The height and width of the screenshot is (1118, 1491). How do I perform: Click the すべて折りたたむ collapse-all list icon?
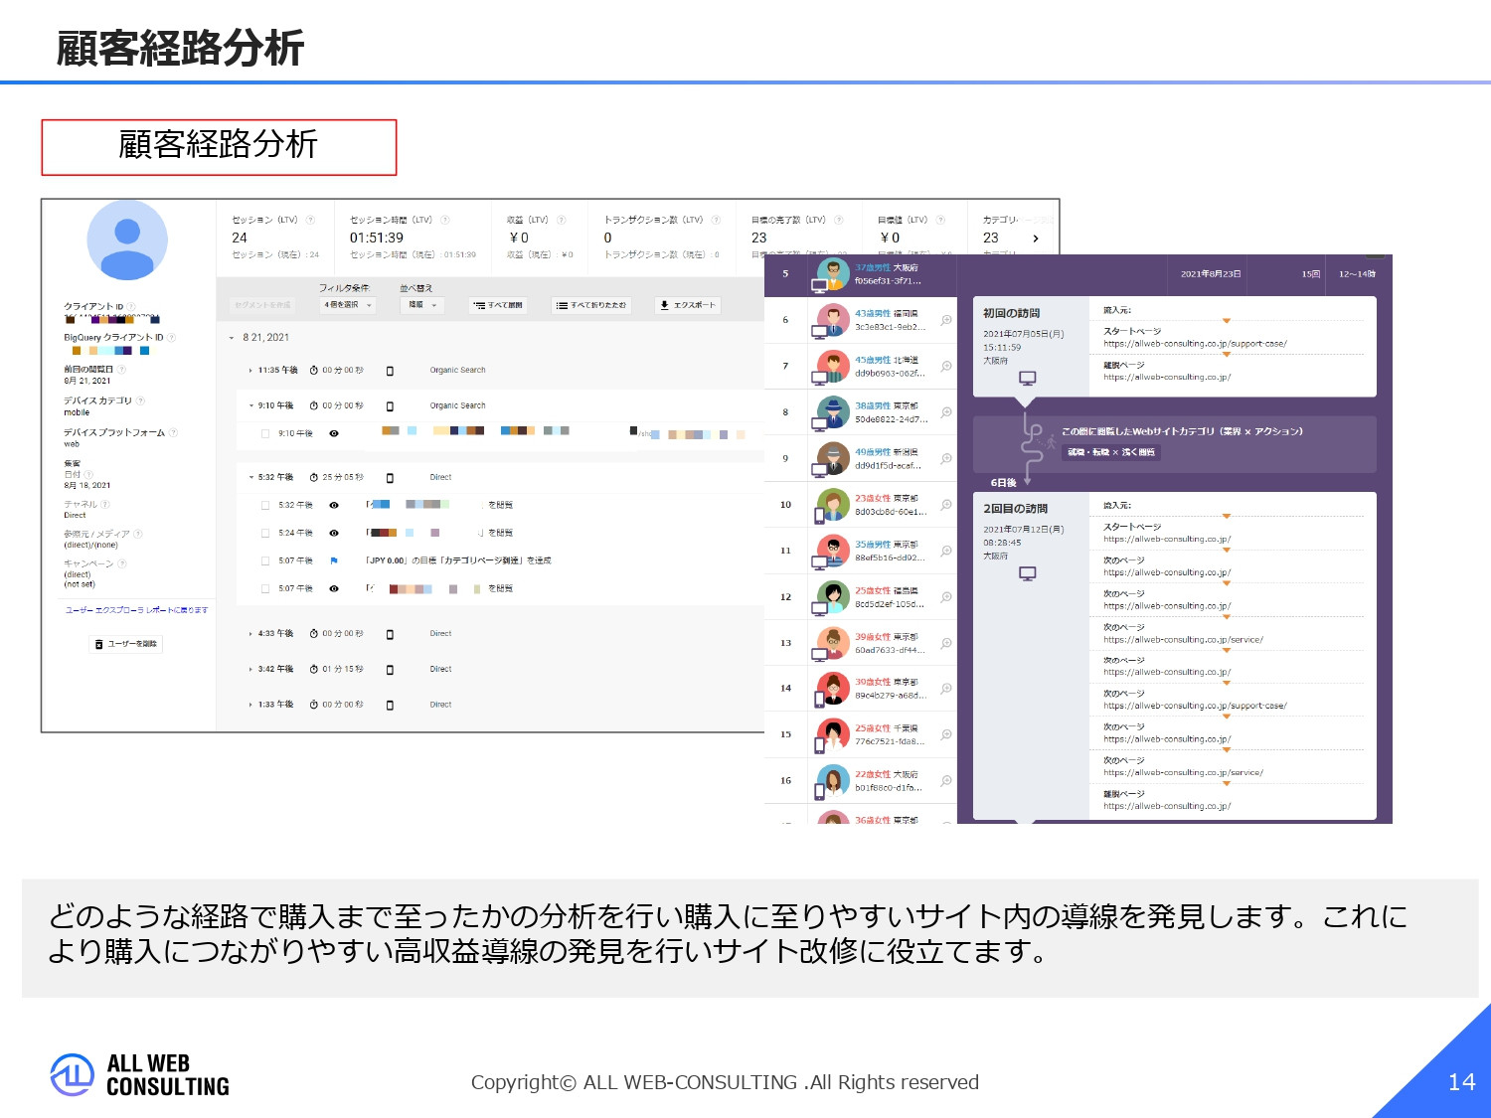click(561, 305)
